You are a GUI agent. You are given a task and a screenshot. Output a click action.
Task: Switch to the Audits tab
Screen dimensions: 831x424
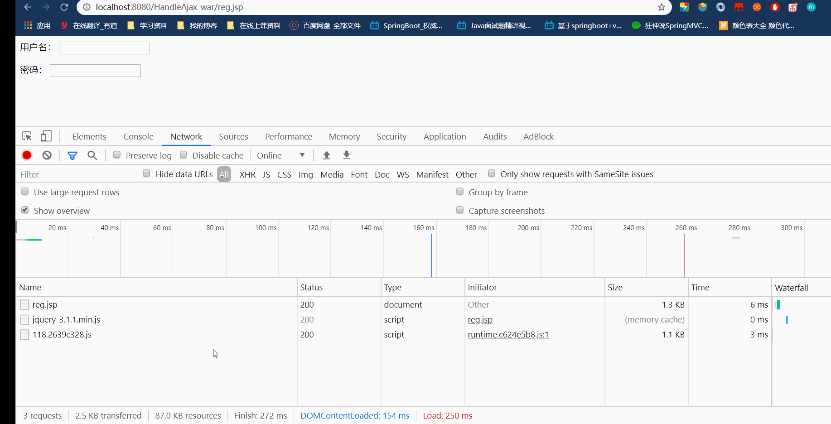coord(495,137)
